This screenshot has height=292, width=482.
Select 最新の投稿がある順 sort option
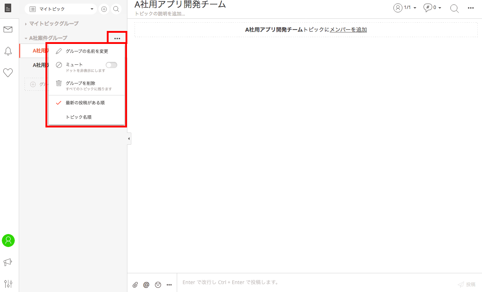(85, 103)
